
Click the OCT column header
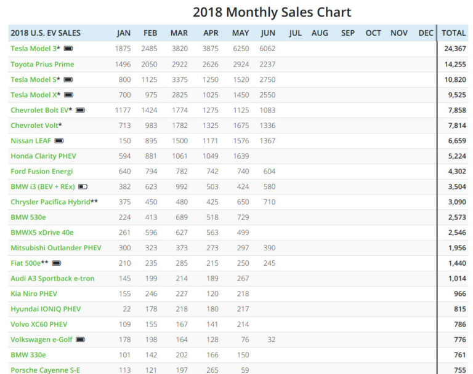(x=373, y=33)
